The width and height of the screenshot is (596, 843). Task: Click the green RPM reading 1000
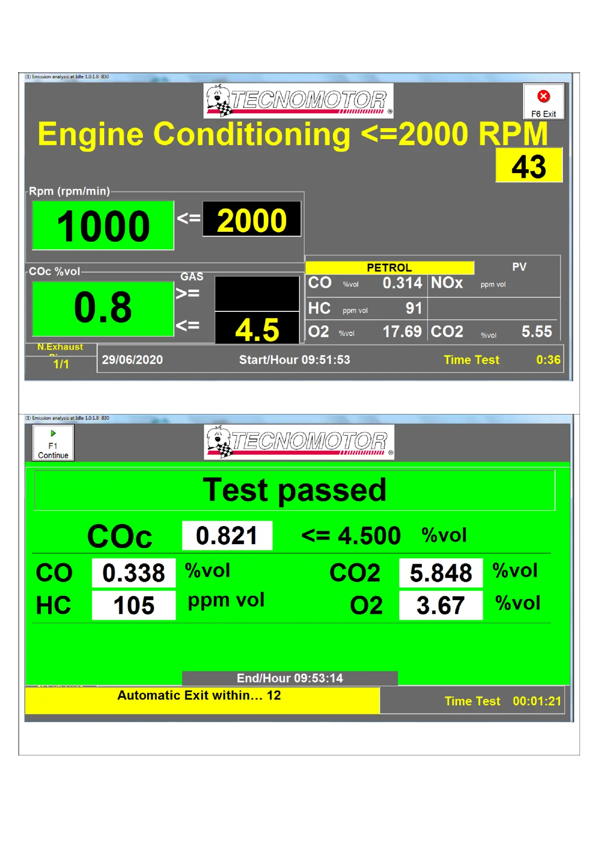(x=103, y=226)
